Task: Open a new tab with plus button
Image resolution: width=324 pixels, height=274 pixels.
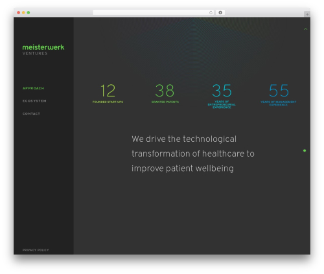Action: click(x=307, y=14)
